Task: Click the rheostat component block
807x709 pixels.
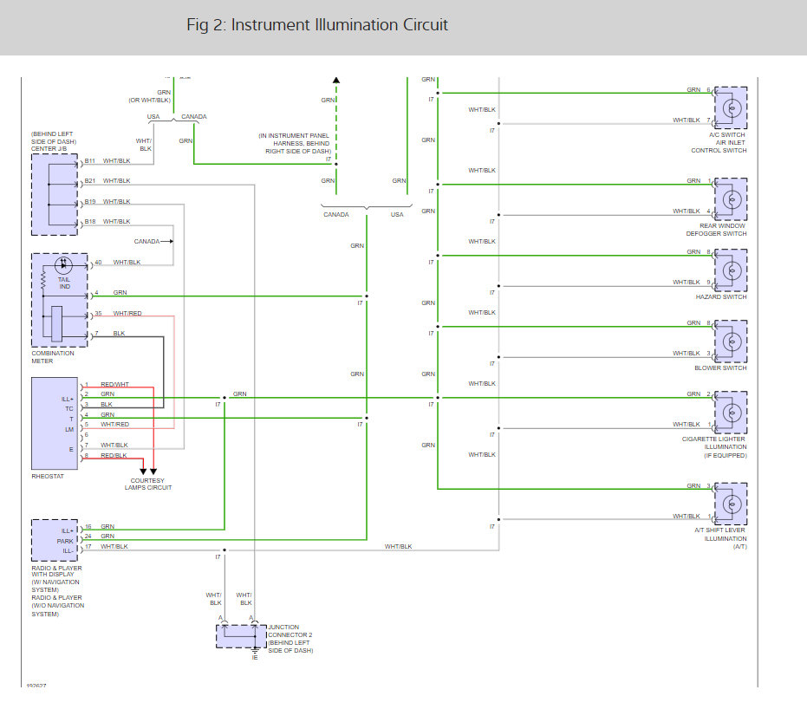Action: 55,424
